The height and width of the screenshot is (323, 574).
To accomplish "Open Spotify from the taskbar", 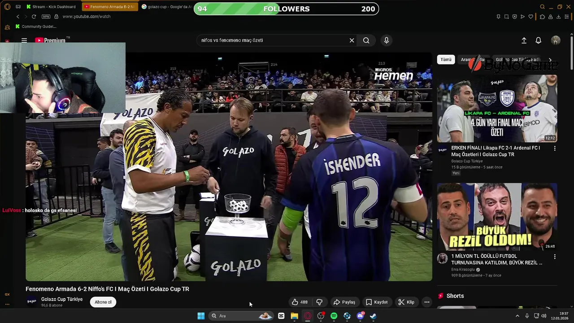I will (334, 316).
